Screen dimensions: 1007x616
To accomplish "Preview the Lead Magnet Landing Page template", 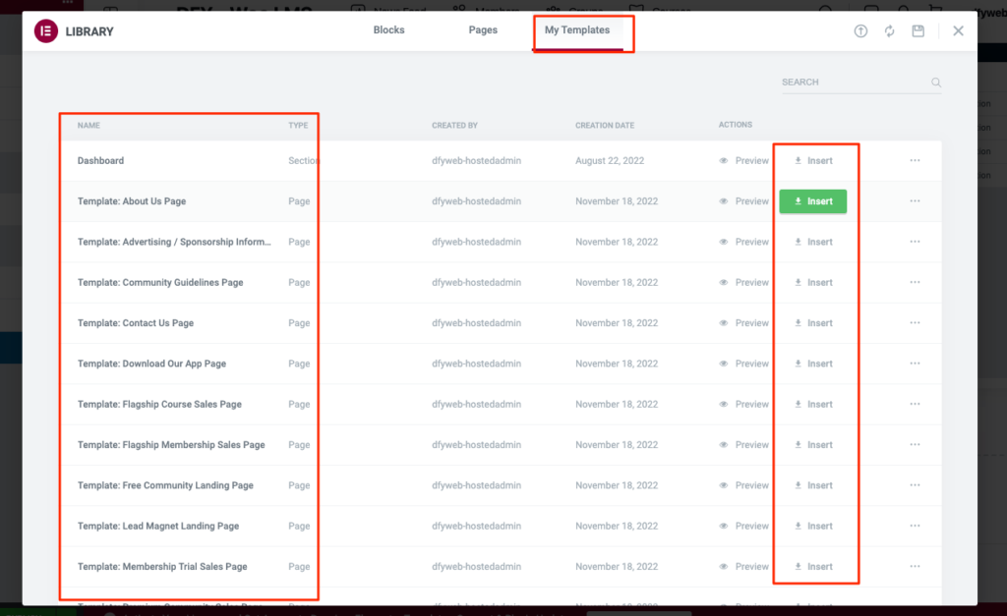I will coord(744,527).
